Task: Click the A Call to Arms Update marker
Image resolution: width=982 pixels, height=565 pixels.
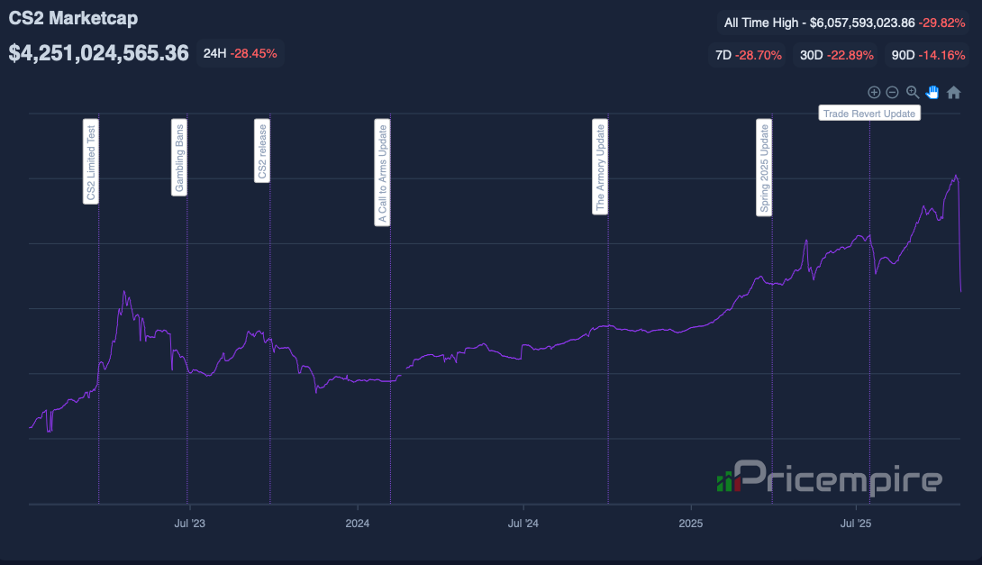Action: [383, 171]
